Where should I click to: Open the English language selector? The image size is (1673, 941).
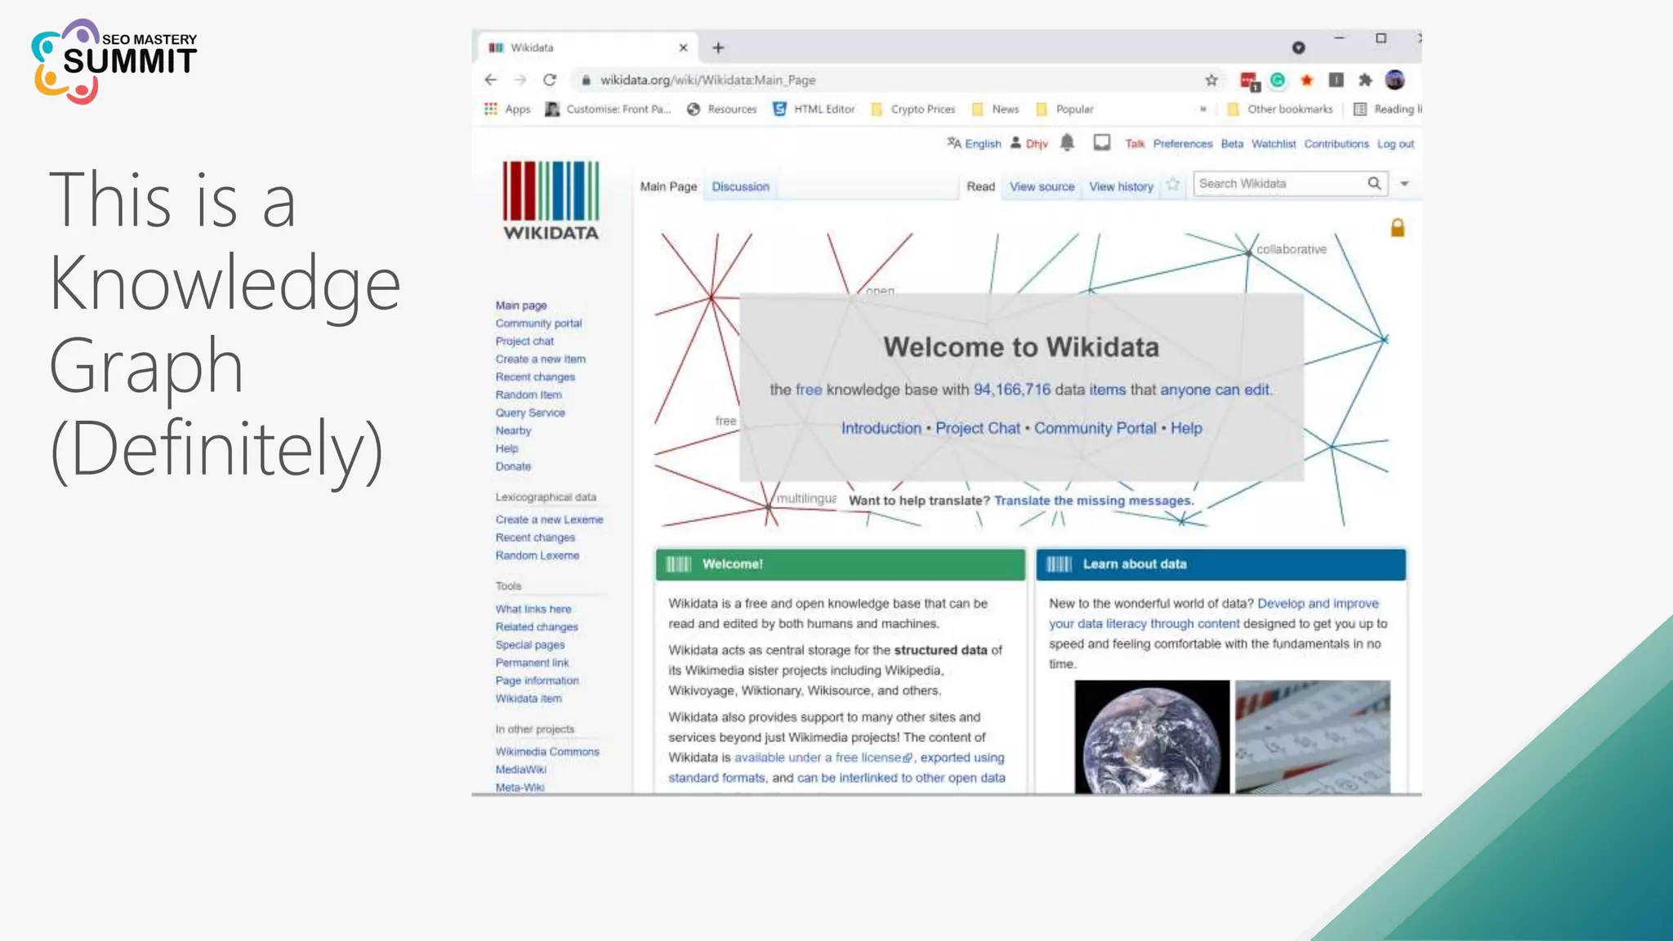tap(974, 144)
